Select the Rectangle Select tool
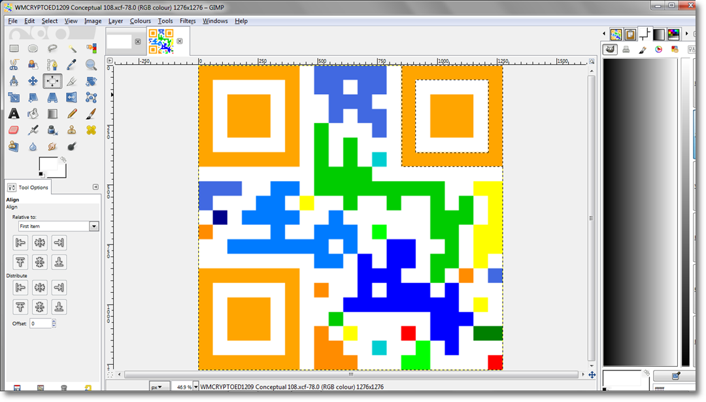Viewport: 706px width, 402px height. coord(14,48)
